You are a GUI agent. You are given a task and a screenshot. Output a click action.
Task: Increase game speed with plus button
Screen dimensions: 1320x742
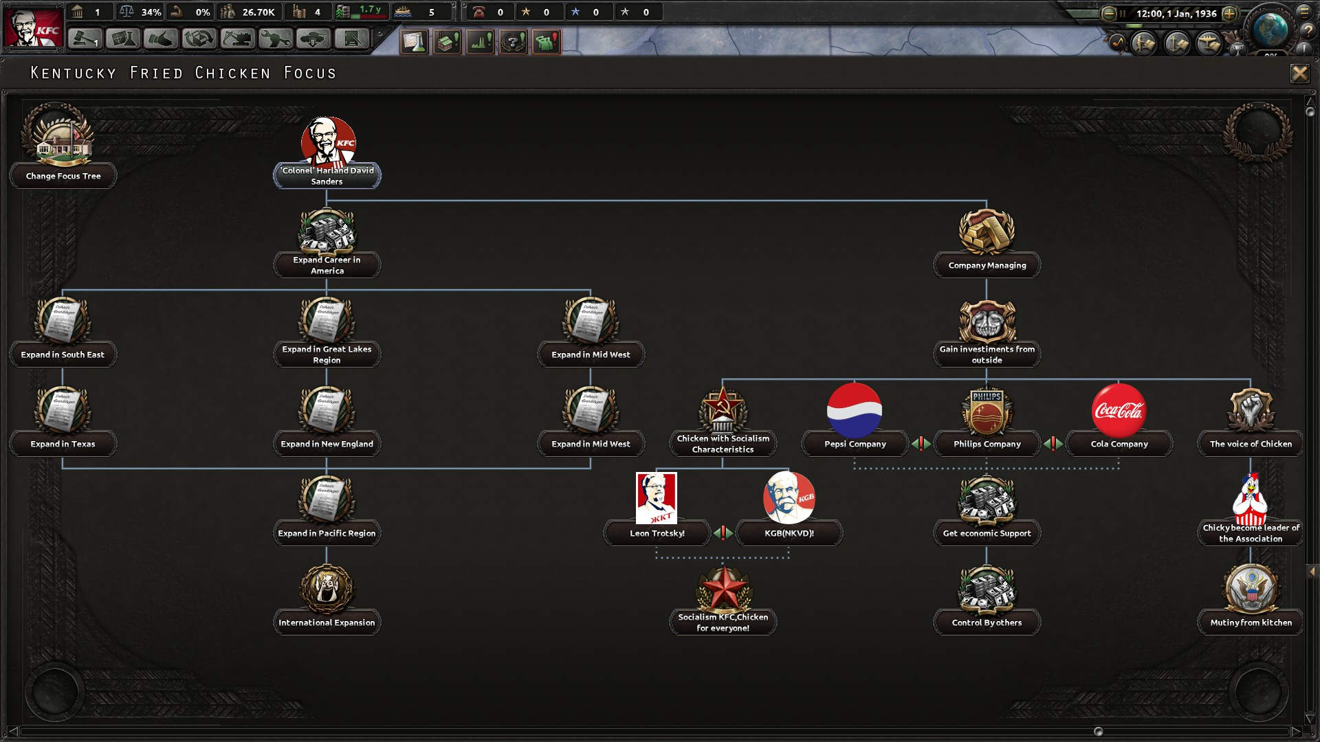coord(1229,13)
